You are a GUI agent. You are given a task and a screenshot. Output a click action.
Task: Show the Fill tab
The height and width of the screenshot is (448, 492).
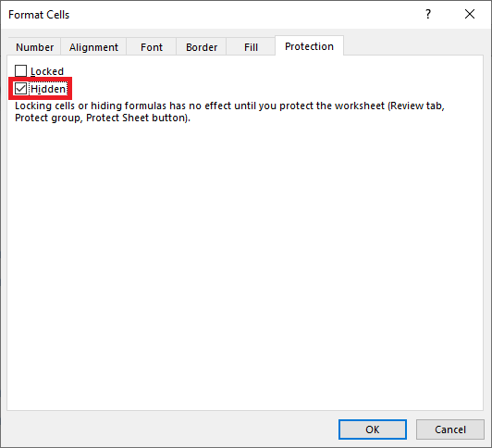(x=251, y=47)
